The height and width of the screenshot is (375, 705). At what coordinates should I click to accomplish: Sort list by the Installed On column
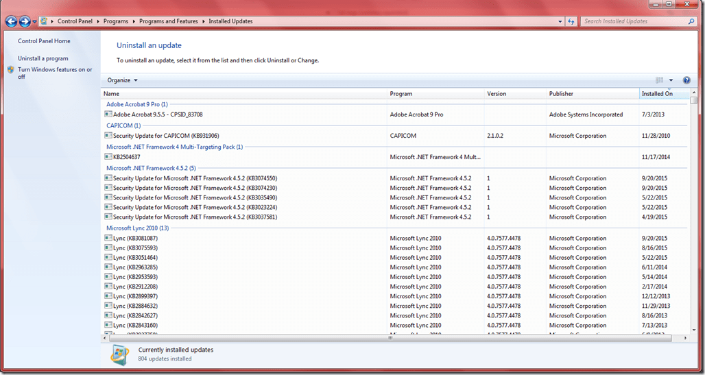coord(657,94)
